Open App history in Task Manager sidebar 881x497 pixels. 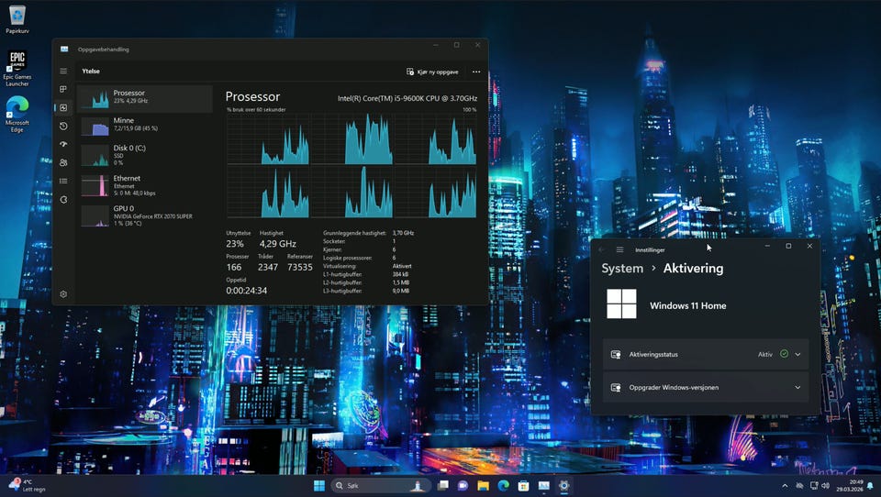pos(63,127)
